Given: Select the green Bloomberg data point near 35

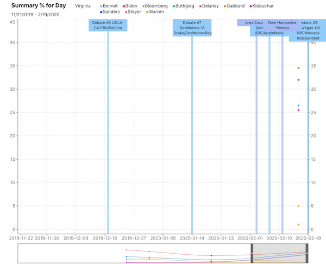Looking at the screenshot, I should (298, 68).
